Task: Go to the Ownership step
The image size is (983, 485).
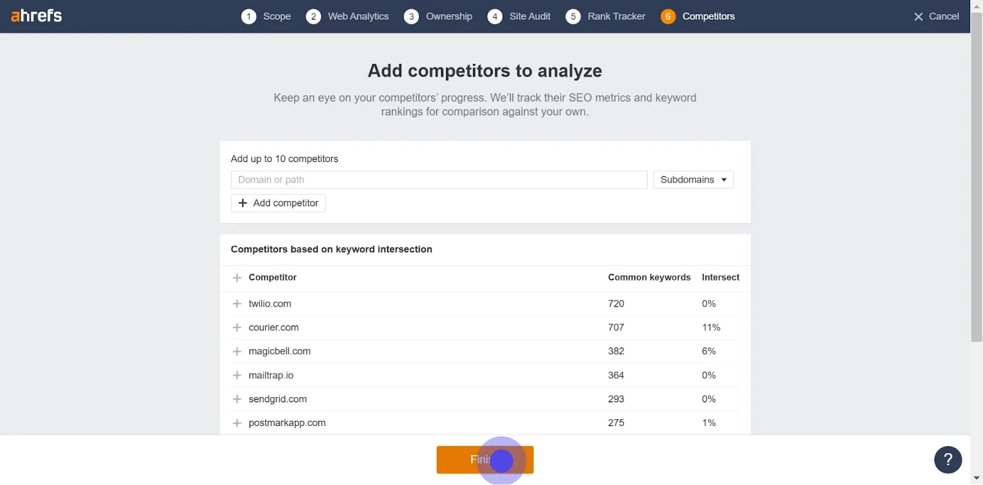Action: 449,17
